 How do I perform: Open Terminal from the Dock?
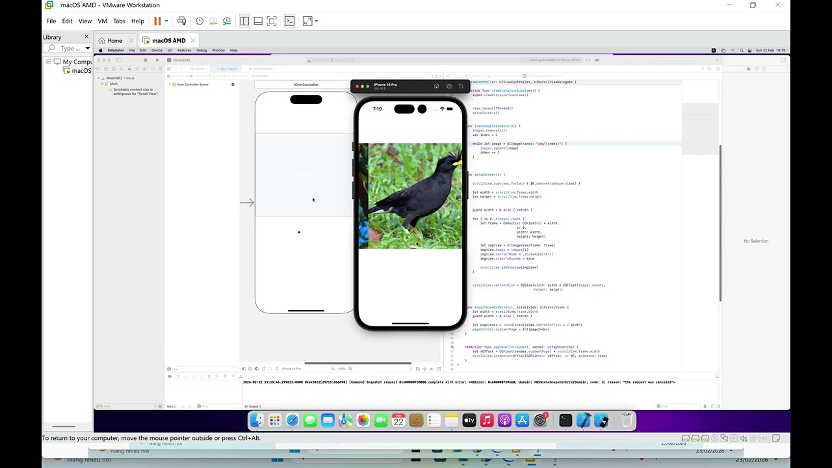point(565,421)
